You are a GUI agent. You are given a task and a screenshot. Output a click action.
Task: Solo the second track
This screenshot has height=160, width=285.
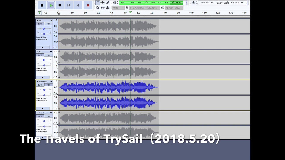(x=48, y=55)
